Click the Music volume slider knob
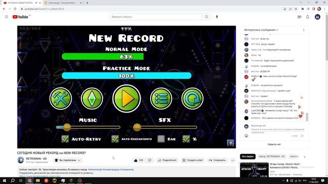This screenshot has height=184, width=328. (x=67, y=127)
